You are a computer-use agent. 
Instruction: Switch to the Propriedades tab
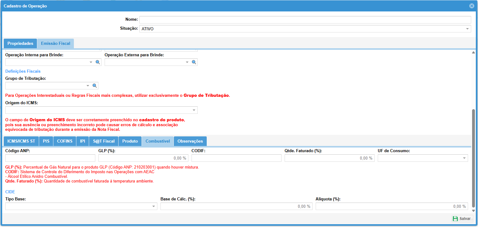click(20, 44)
